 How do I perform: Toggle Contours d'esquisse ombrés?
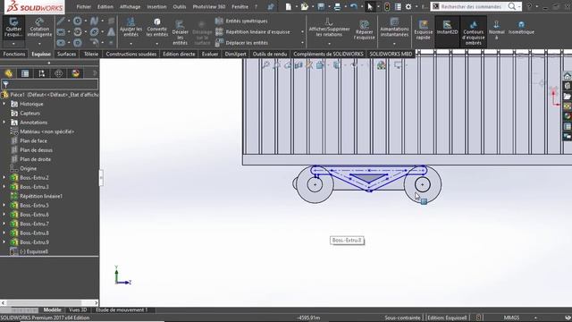[x=473, y=32]
